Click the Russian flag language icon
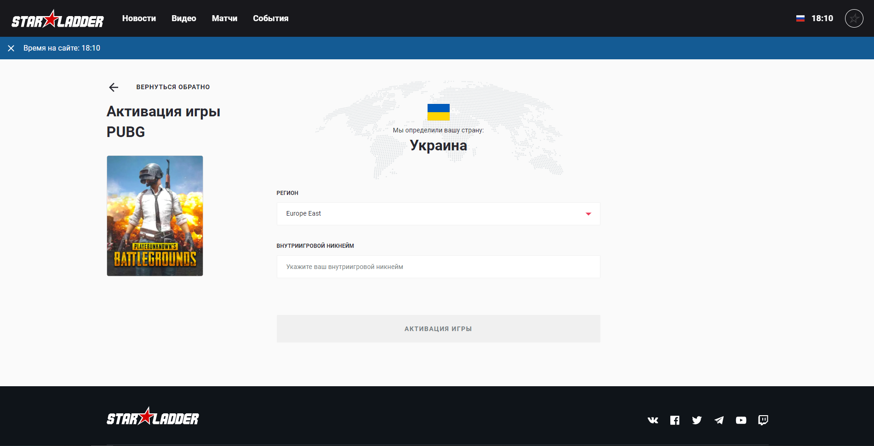 800,18
